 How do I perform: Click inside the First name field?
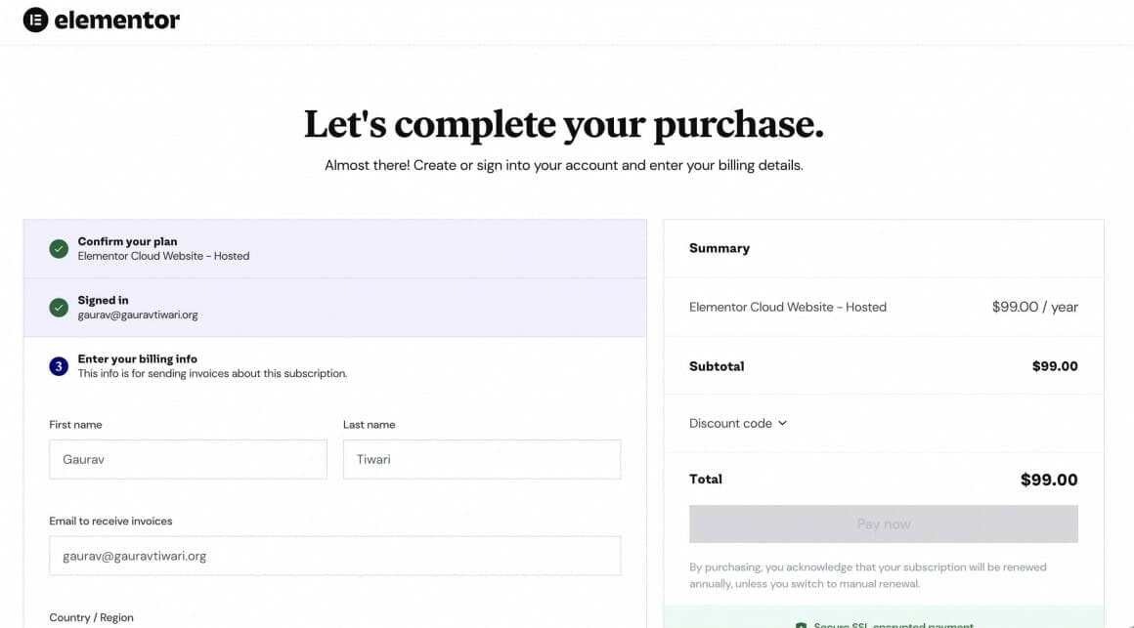[x=188, y=459]
